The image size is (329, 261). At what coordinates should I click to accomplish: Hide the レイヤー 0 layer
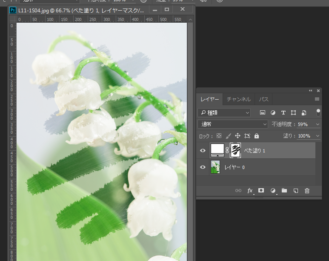pyautogui.click(x=203, y=167)
